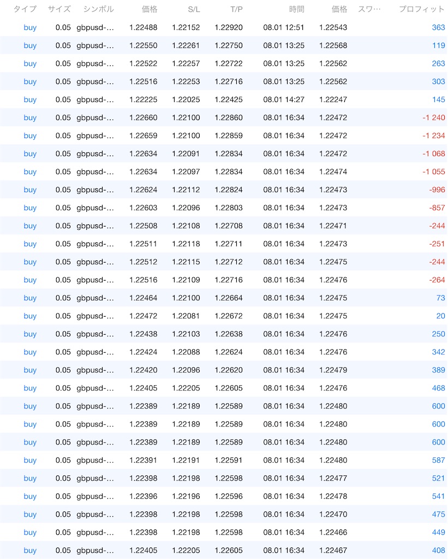
Task: Select the loss value -1 068
Action: (x=434, y=153)
